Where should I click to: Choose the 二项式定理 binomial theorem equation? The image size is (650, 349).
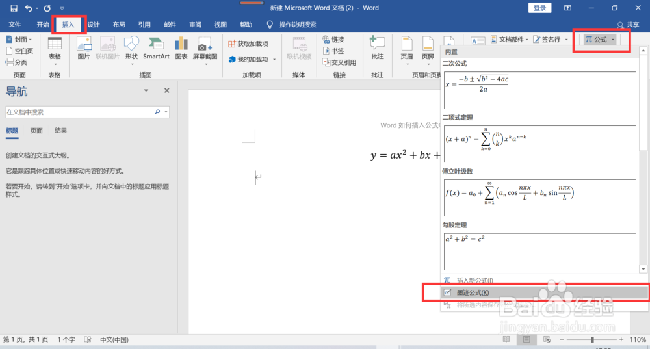(x=539, y=144)
